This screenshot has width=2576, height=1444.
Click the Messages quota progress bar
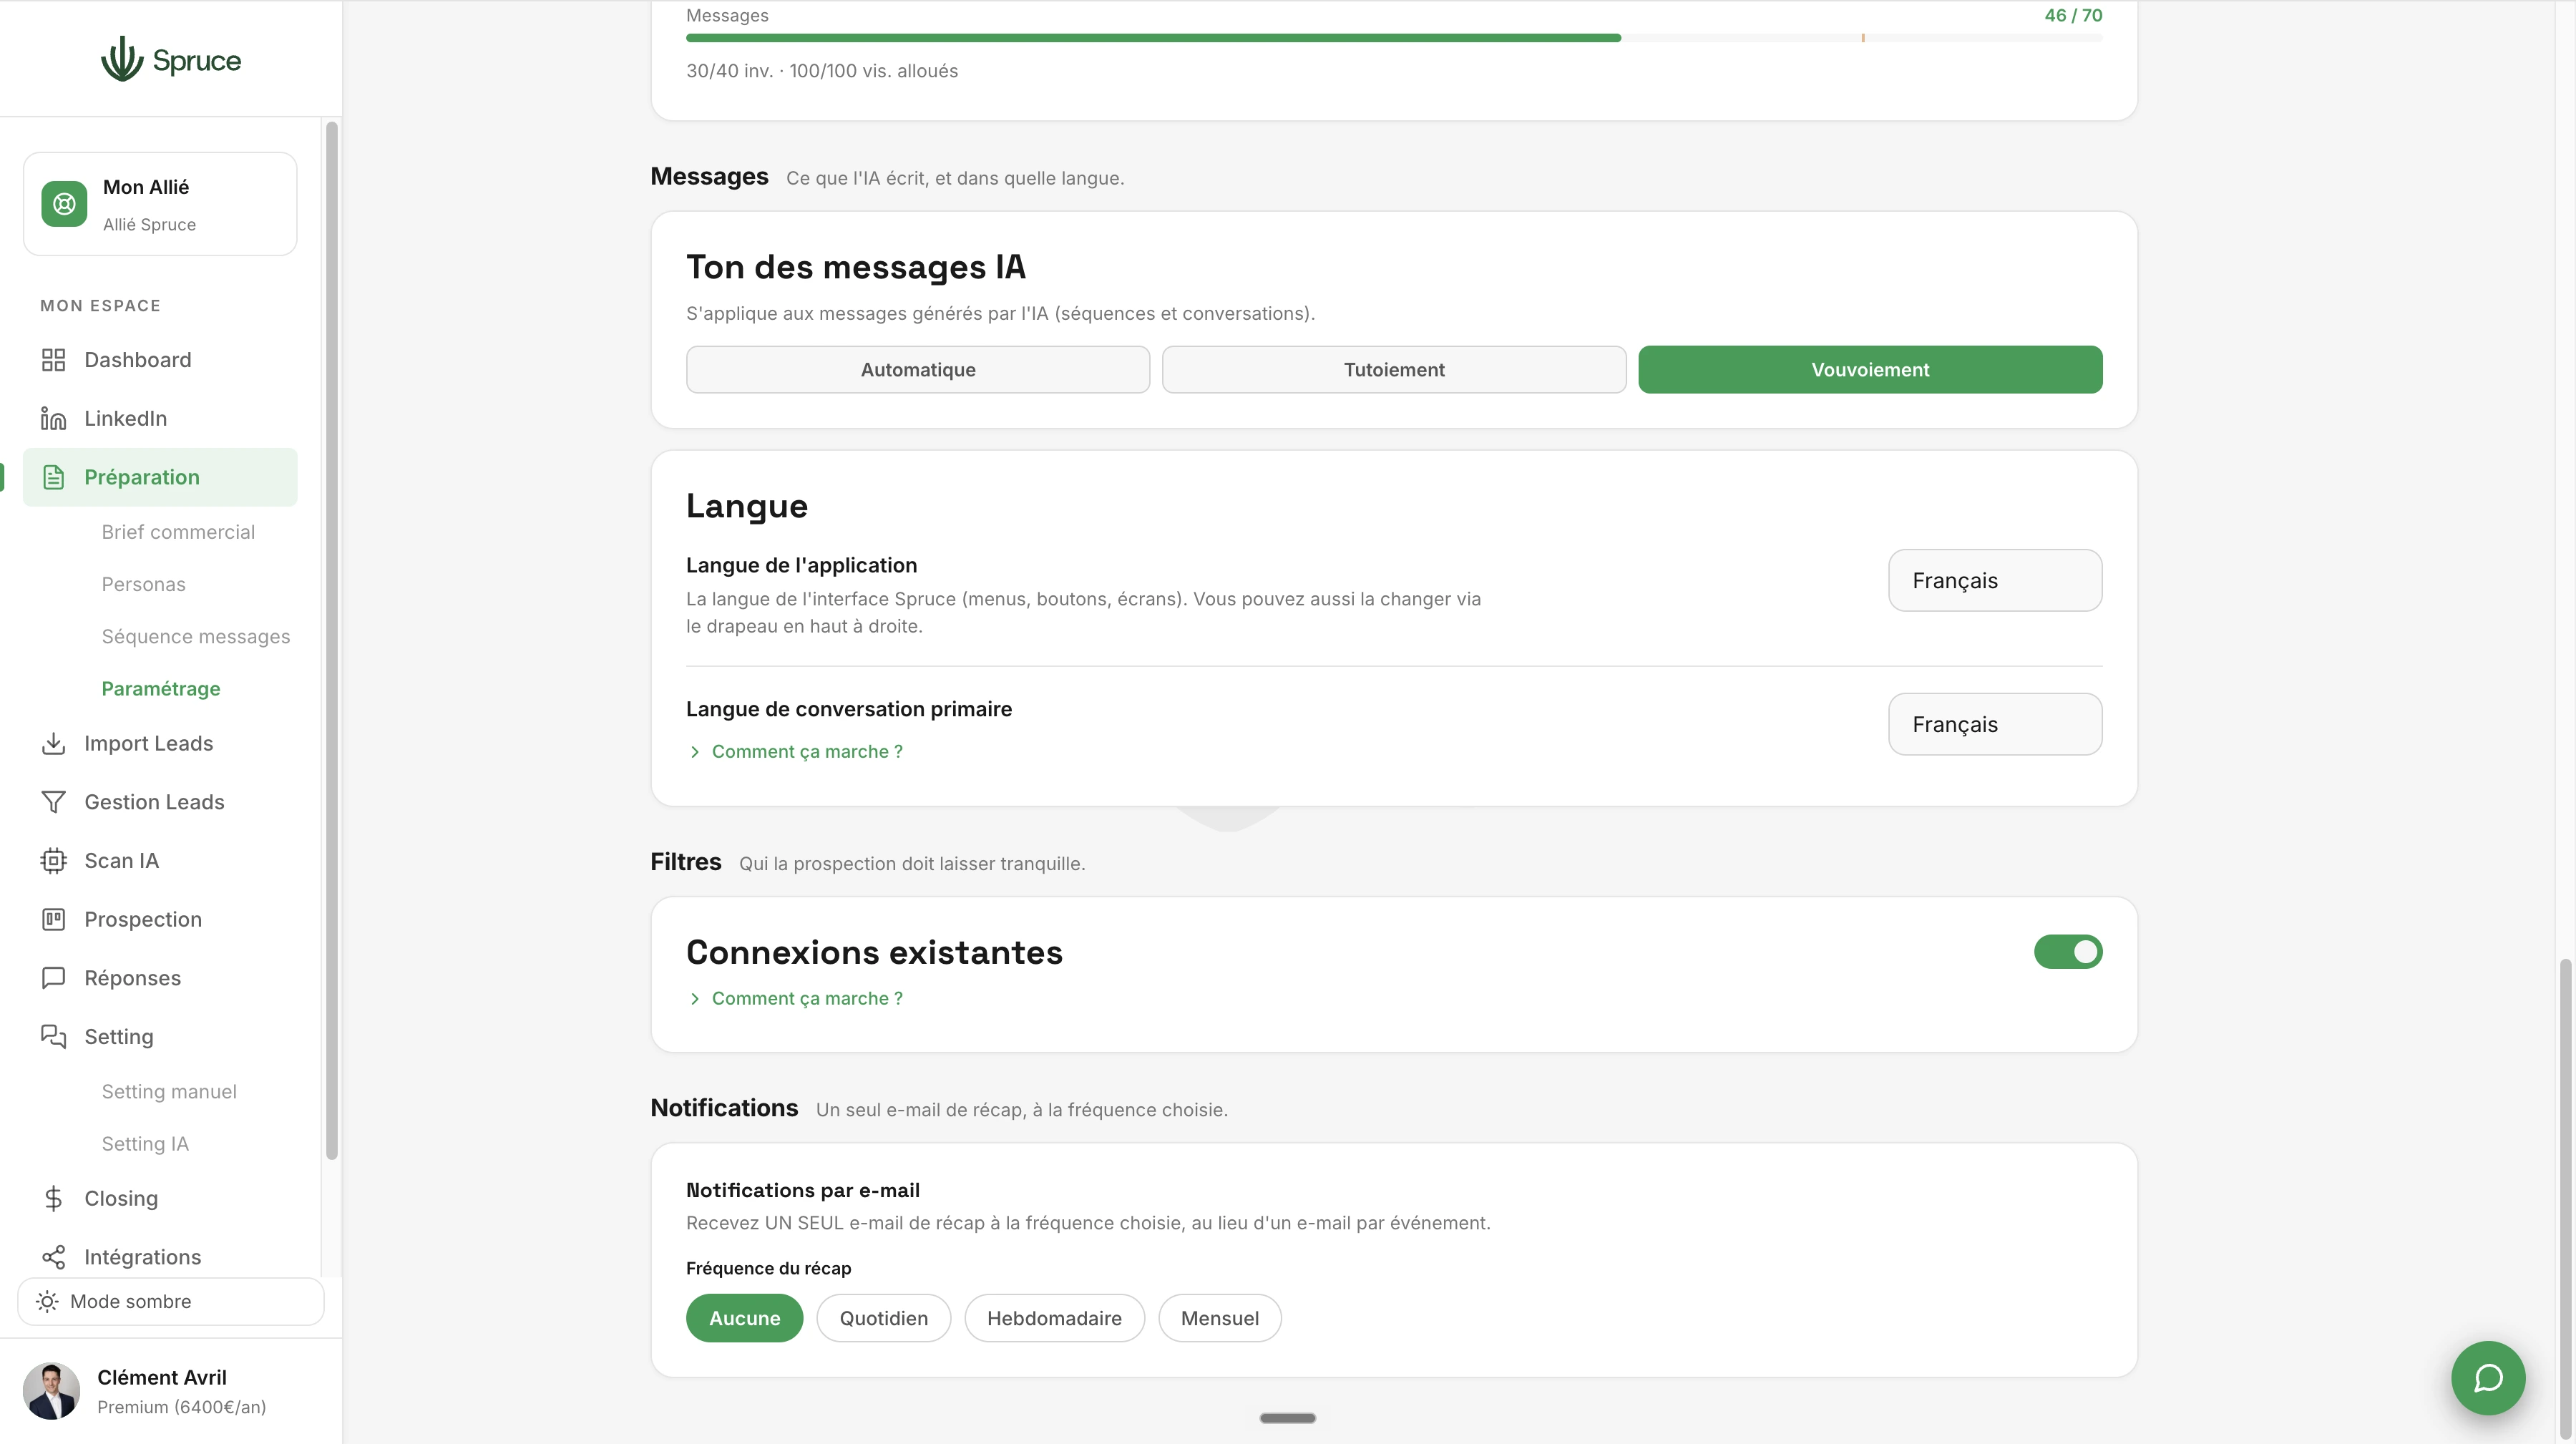1393,38
